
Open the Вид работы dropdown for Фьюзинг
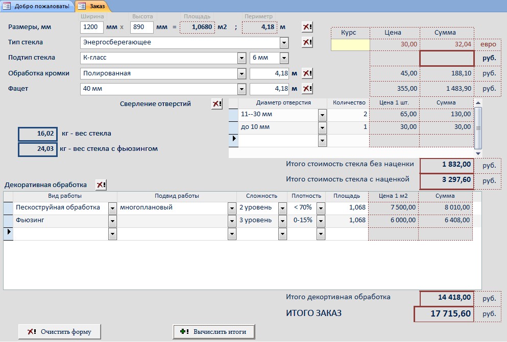(x=112, y=221)
